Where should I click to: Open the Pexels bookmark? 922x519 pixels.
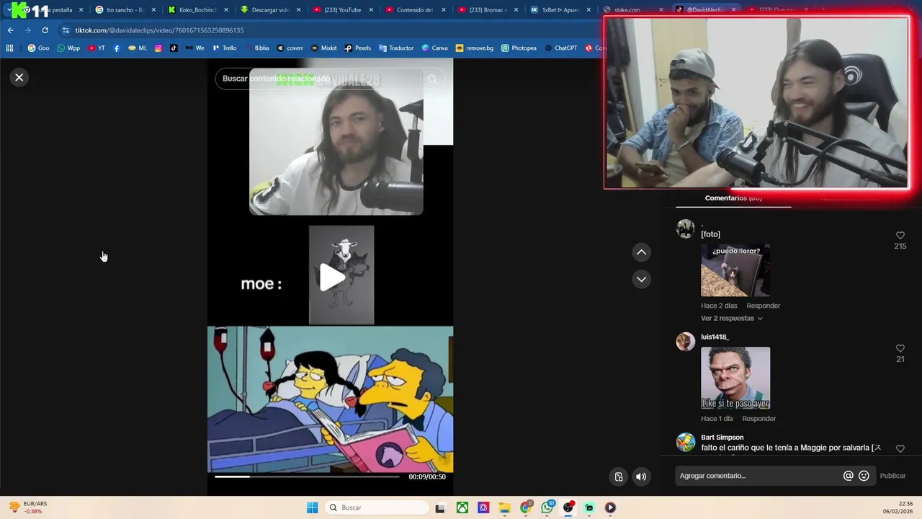357,48
